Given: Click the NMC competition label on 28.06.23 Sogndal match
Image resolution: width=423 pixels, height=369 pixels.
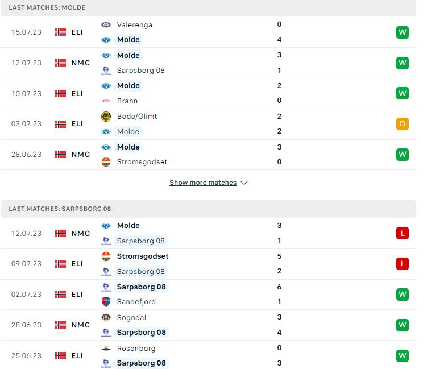Looking at the screenshot, I should click(80, 325).
